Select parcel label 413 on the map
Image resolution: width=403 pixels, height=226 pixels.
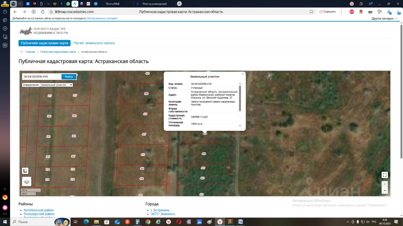(x=143, y=155)
